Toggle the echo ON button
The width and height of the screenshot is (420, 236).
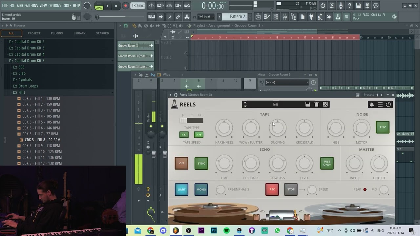tap(181, 163)
